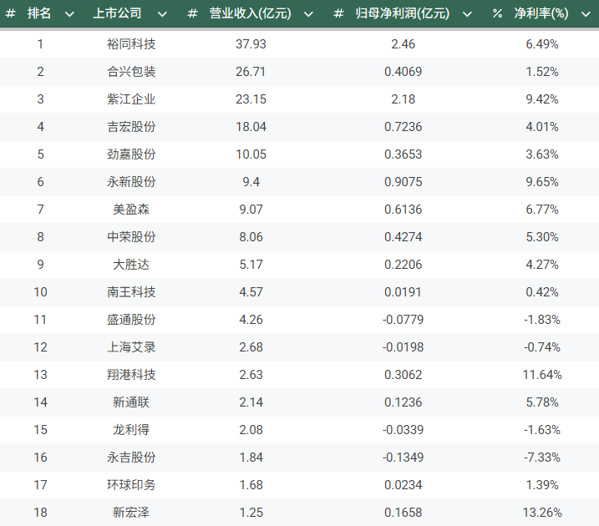Select net profit value -0.1349

coord(403,458)
